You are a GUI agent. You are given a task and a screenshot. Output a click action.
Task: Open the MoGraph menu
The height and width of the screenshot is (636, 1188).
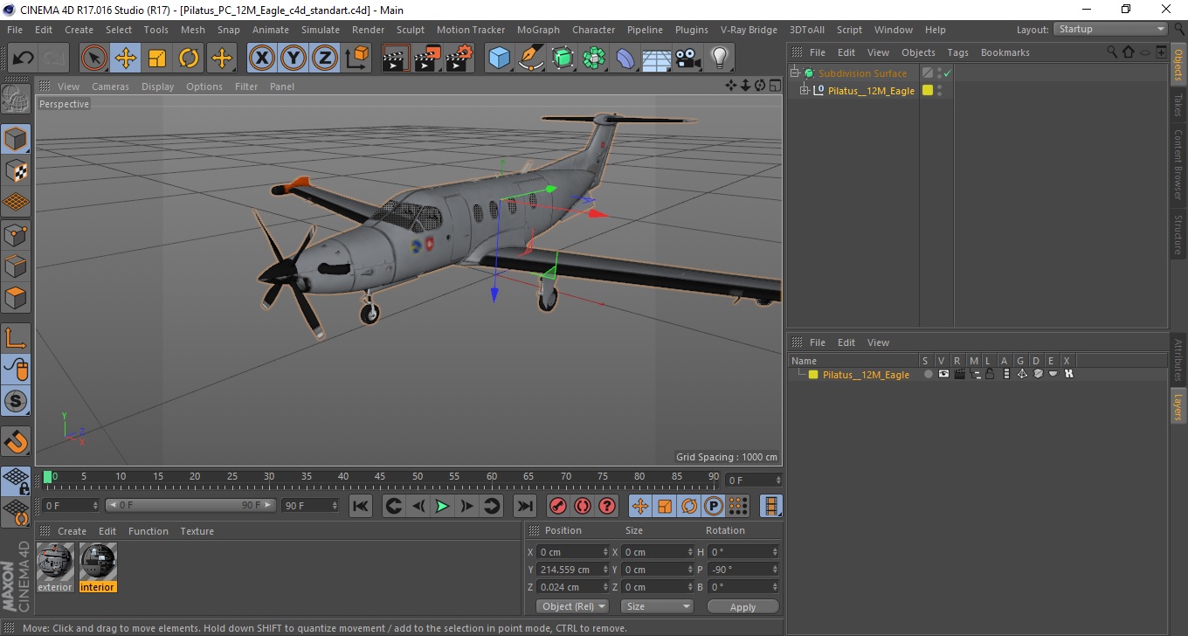point(538,30)
